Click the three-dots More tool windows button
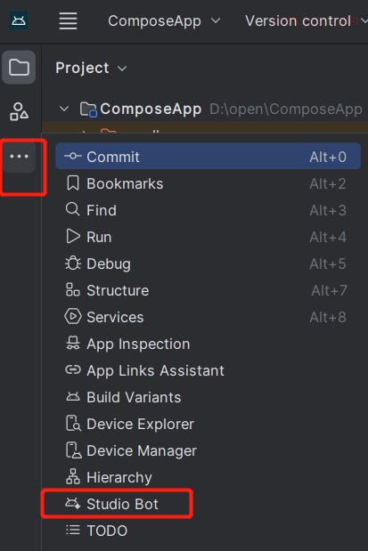The image size is (368, 551). click(19, 156)
